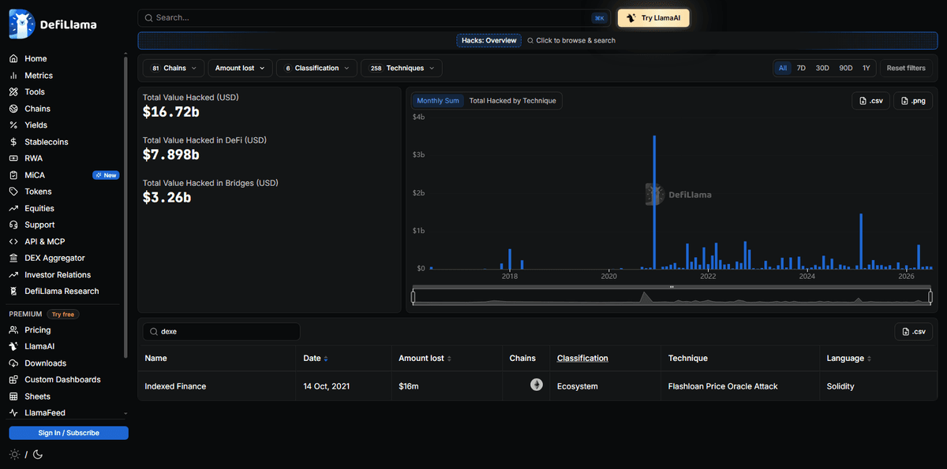The height and width of the screenshot is (469, 947).
Task: Switch to light theme sun icon
Action: coord(14,454)
